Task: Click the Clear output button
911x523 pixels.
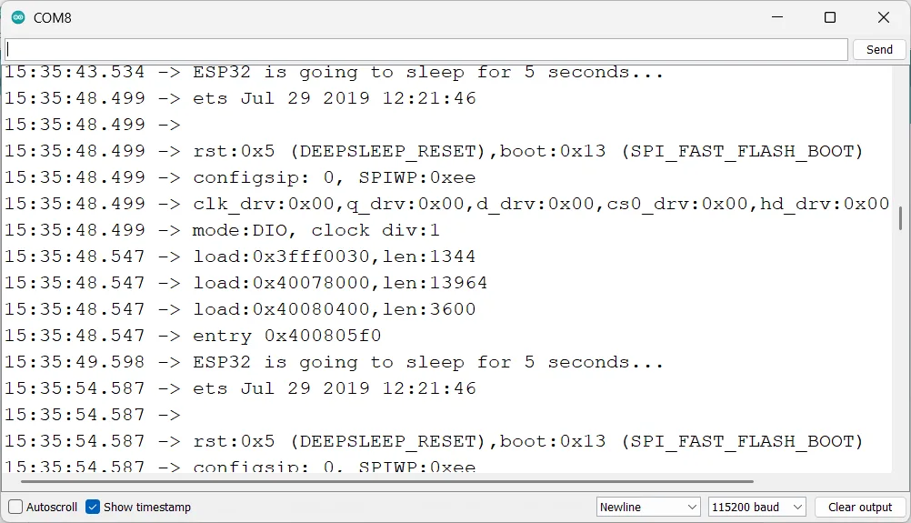Action: pyautogui.click(x=860, y=507)
